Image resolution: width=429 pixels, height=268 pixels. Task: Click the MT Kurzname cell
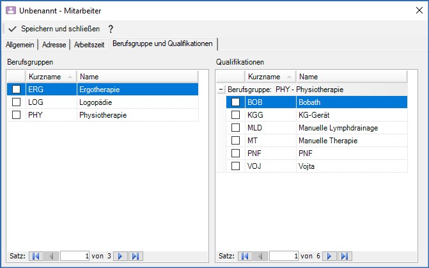pos(270,141)
